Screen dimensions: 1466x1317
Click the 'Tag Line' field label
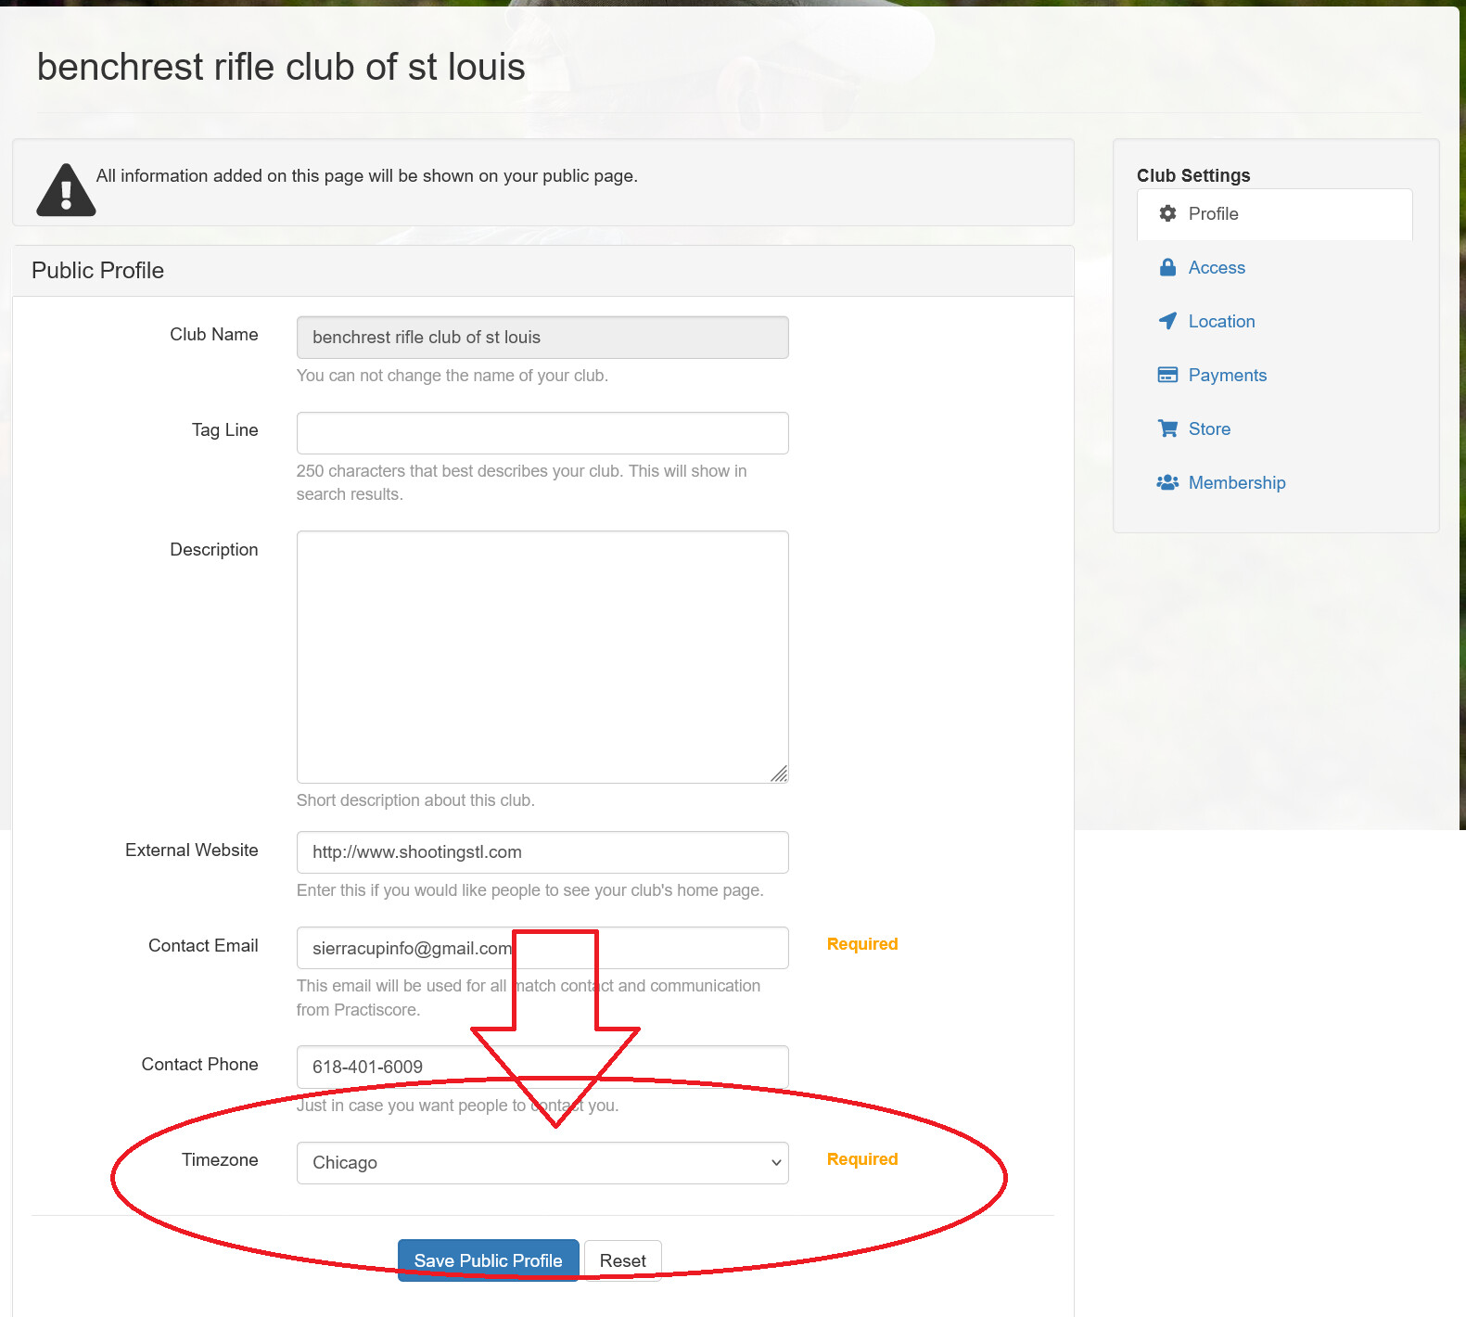pos(225,430)
